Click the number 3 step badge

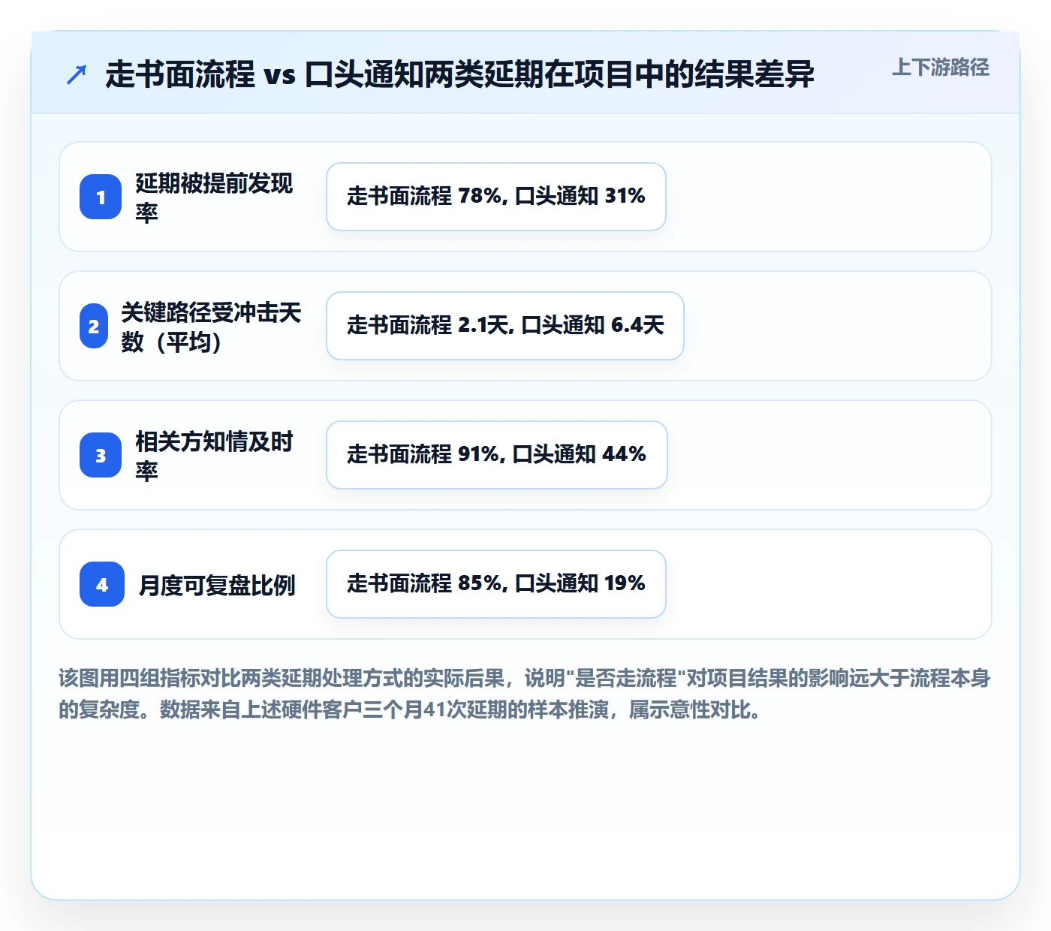[x=101, y=455]
